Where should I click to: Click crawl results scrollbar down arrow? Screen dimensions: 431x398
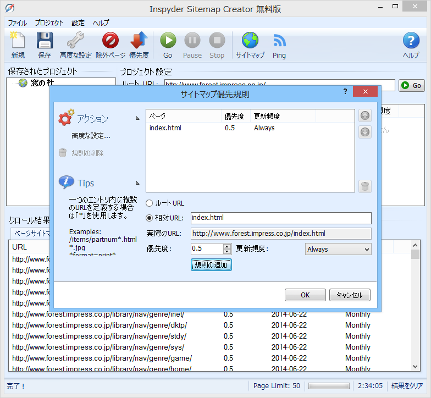[x=416, y=367]
